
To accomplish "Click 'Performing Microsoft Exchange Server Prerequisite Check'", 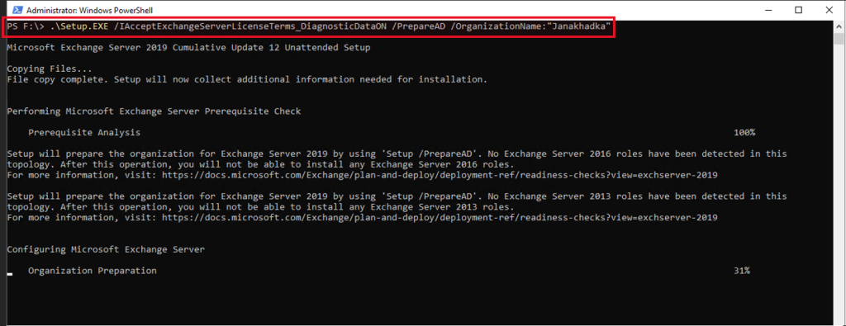I will pos(154,111).
